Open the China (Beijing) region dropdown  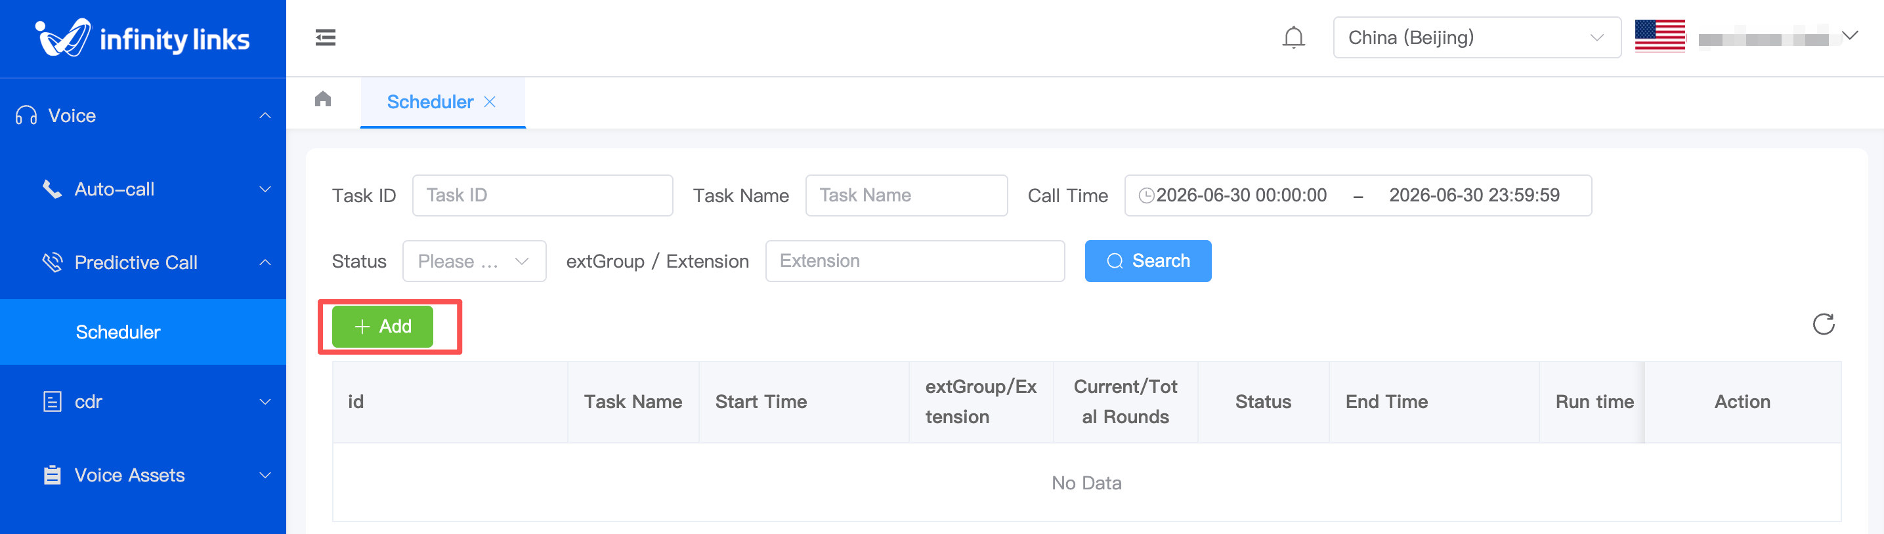[x=1476, y=37]
